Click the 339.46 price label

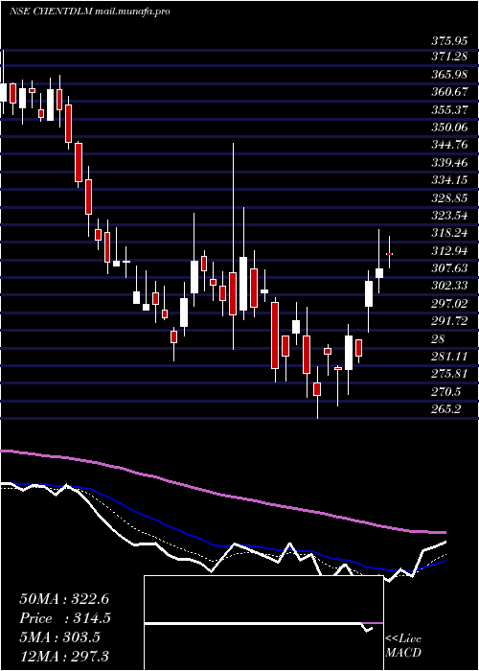click(x=449, y=163)
